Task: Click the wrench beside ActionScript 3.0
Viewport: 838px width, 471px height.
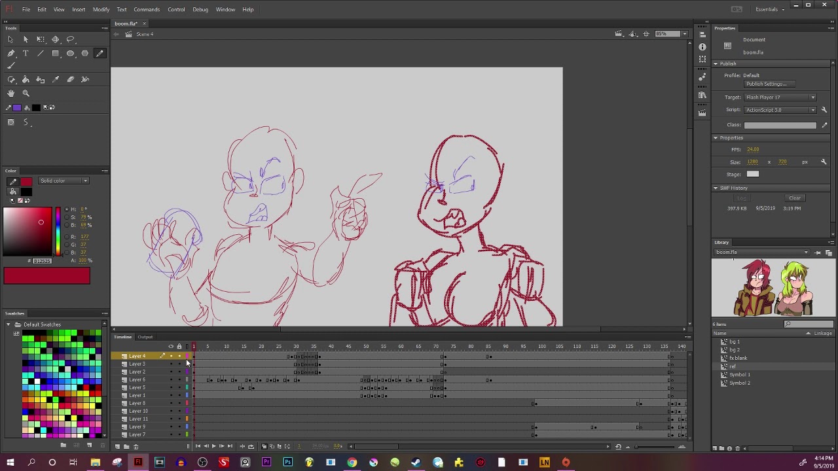Action: (824, 110)
